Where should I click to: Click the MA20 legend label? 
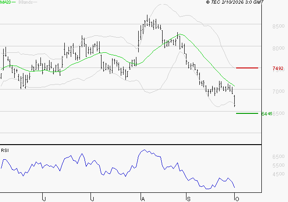[6, 2]
